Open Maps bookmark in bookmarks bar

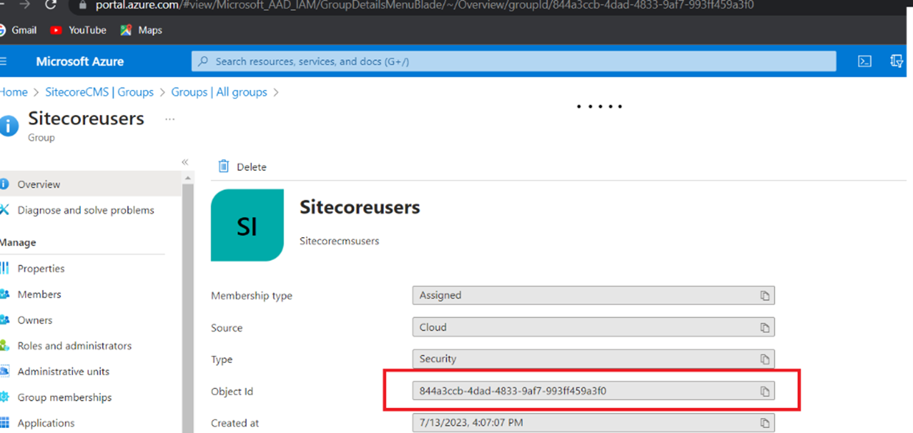pyautogui.click(x=141, y=30)
